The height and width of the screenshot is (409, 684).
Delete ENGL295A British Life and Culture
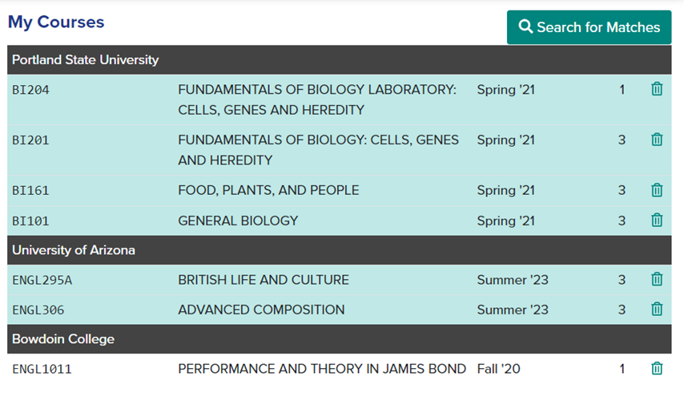[x=657, y=279]
